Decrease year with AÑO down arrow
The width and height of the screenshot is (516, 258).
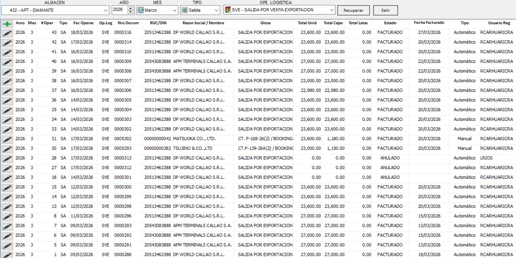point(130,12)
